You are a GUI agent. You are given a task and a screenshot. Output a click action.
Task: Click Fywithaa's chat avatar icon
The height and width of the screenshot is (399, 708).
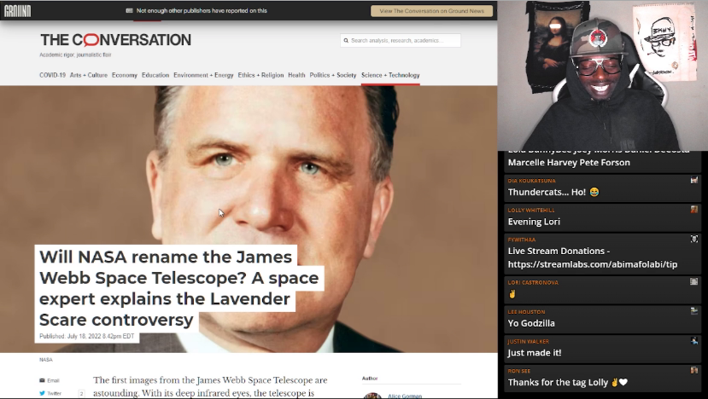(694, 239)
